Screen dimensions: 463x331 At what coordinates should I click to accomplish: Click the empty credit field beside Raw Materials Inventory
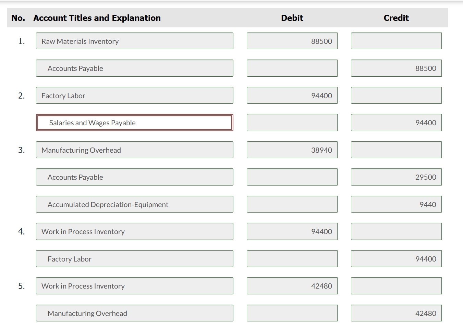click(396, 41)
